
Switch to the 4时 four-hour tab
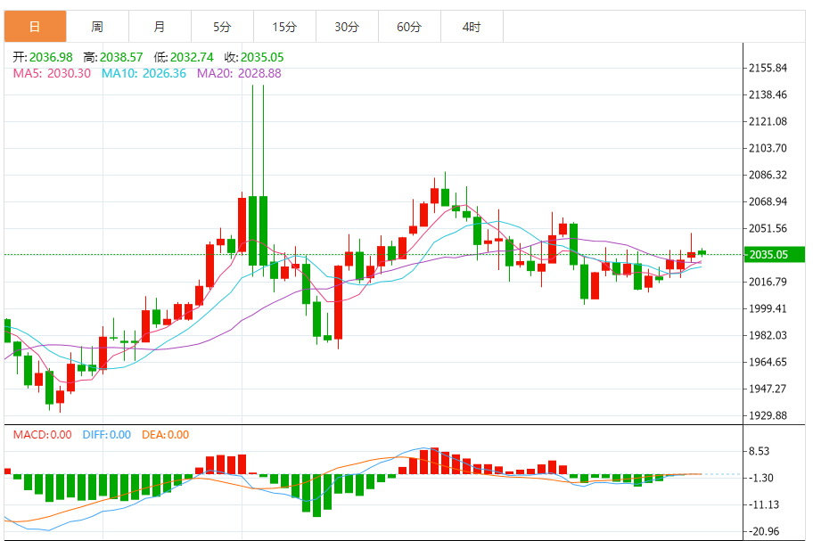472,27
